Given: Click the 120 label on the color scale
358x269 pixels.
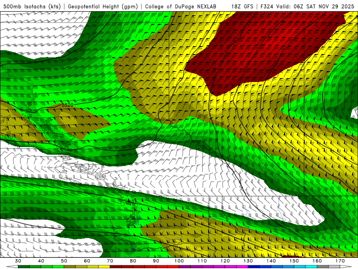Looking at the screenshot, I should click(225, 261).
